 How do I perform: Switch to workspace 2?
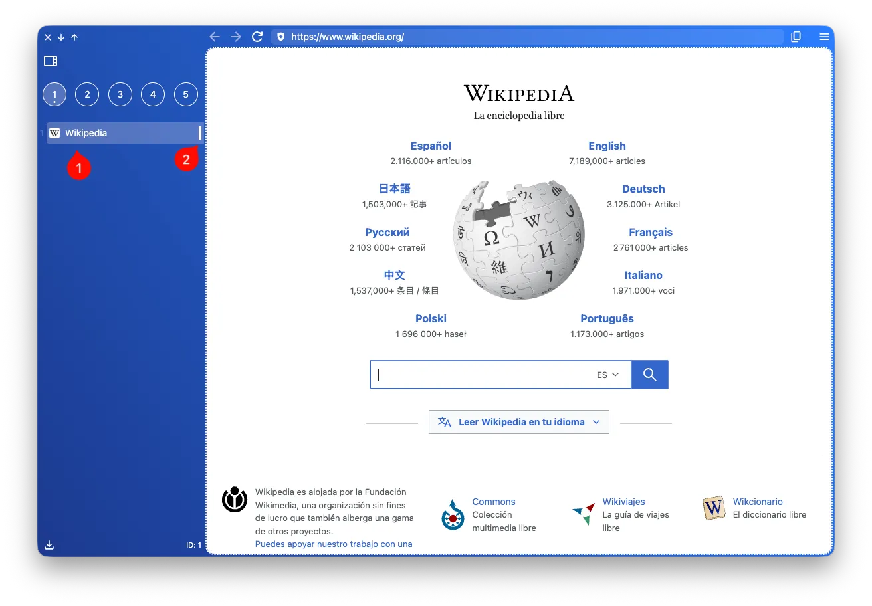tap(87, 94)
